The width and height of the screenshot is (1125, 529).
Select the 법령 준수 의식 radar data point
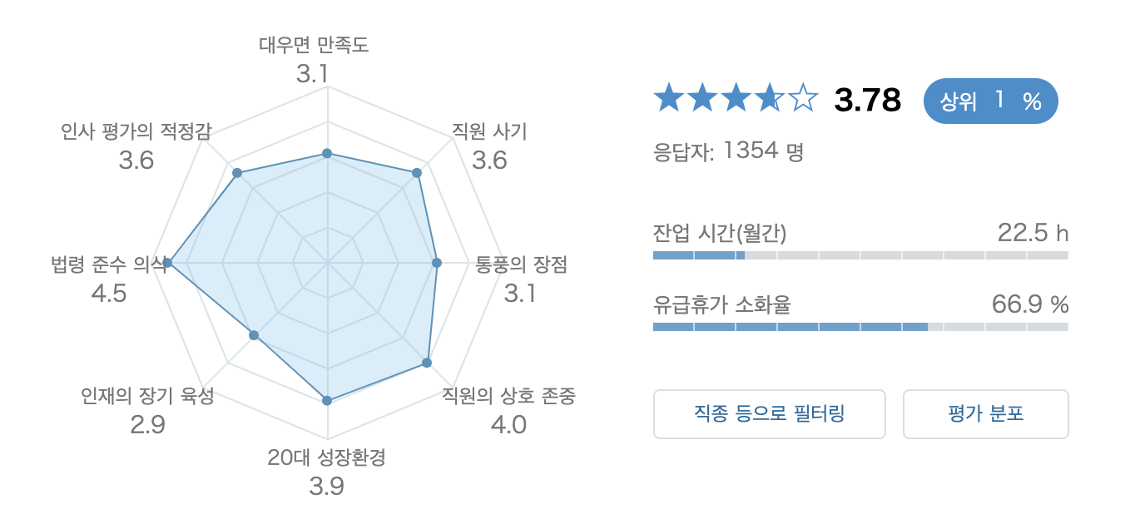(167, 263)
